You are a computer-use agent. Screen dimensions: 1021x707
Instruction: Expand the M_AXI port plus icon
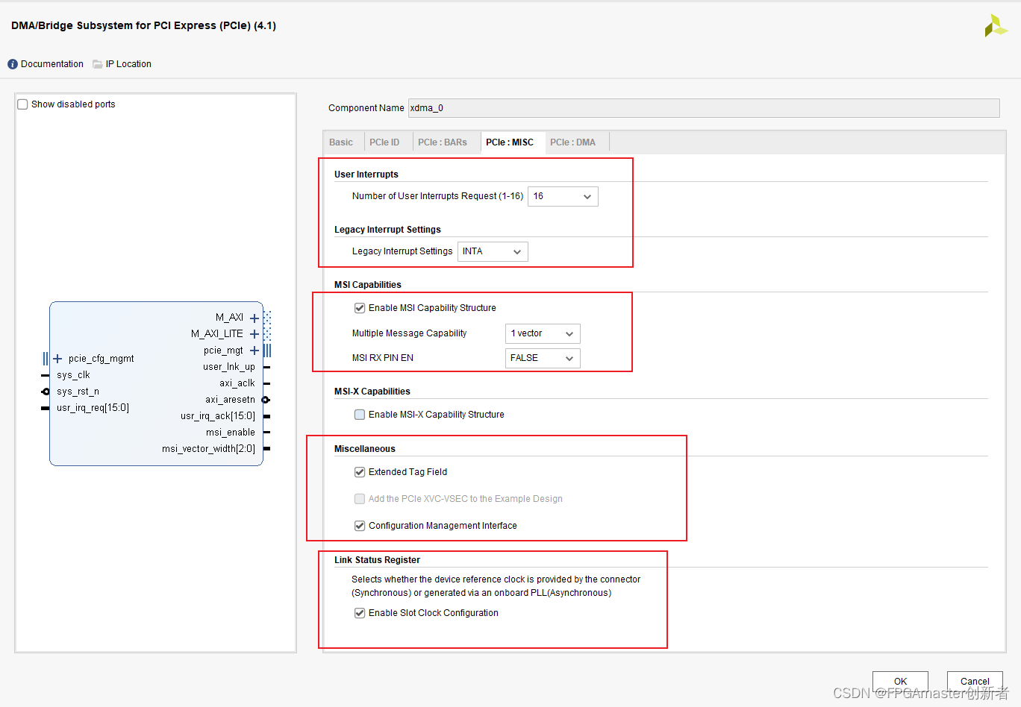coord(255,318)
